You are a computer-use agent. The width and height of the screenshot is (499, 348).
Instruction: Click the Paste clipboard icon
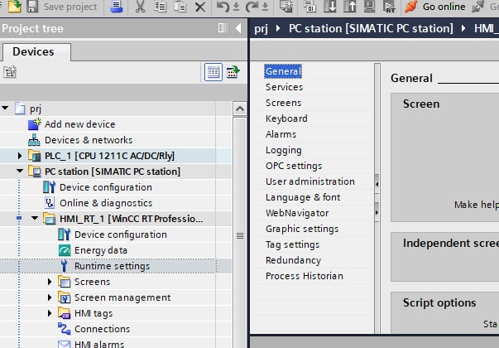180,7
